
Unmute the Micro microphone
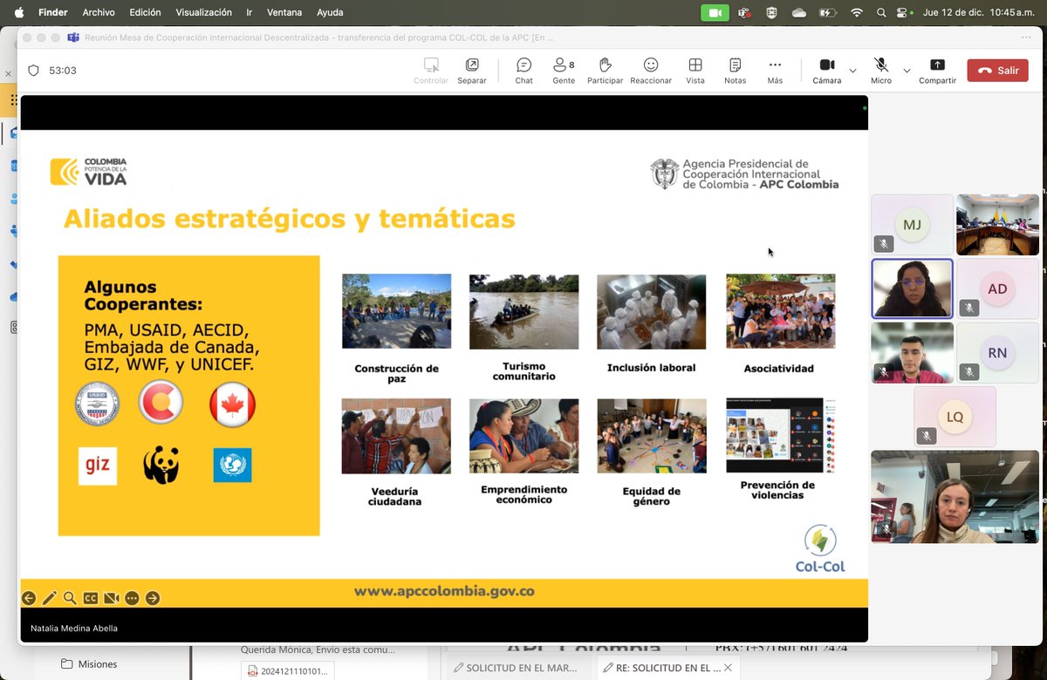881,71
